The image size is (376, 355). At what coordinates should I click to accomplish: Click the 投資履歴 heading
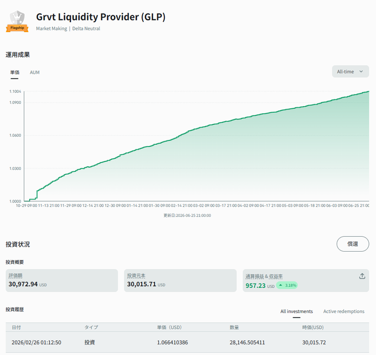[14, 310]
